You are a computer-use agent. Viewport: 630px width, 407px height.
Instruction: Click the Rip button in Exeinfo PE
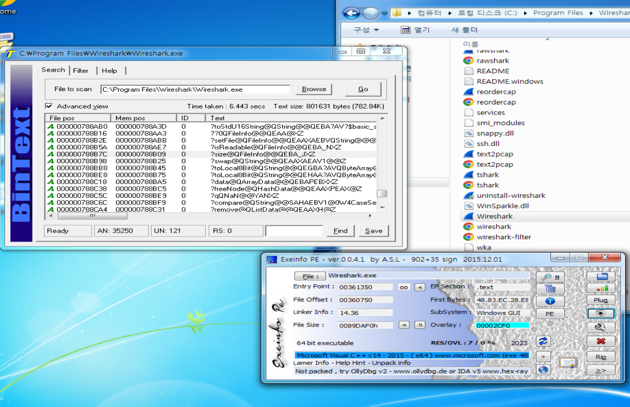(x=601, y=357)
